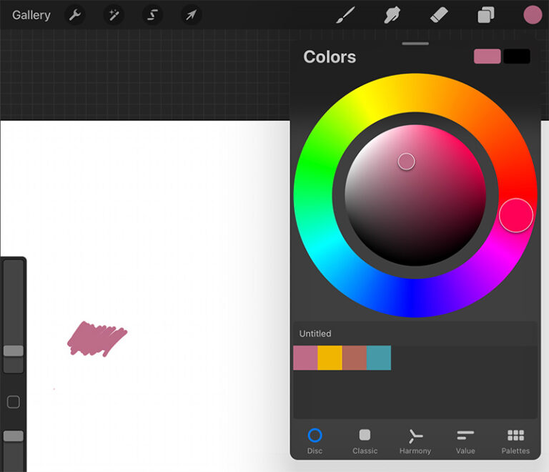Tap the active color circle in the top bar
The image size is (549, 472).
click(533, 15)
